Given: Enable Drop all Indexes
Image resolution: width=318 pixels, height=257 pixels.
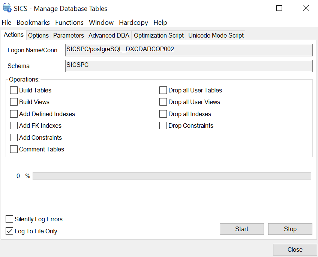Looking at the screenshot, I should 163,114.
